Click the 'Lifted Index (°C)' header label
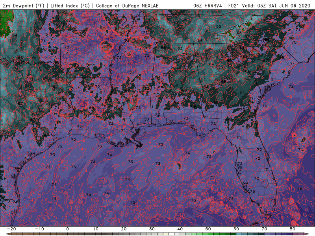Viewport: 315px width, 236px height. (70, 6)
